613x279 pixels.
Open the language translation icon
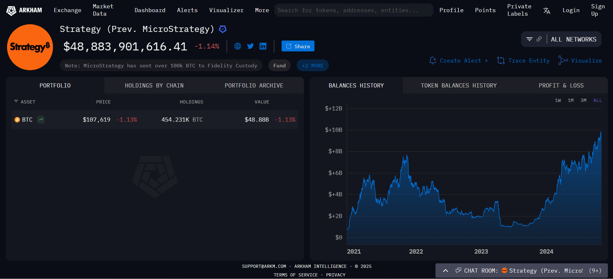pos(547,11)
